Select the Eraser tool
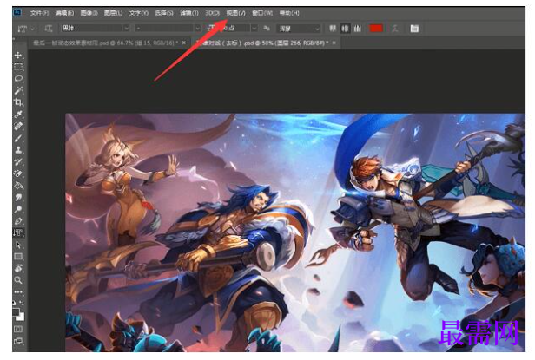This screenshot has width=535, height=360. [18, 173]
